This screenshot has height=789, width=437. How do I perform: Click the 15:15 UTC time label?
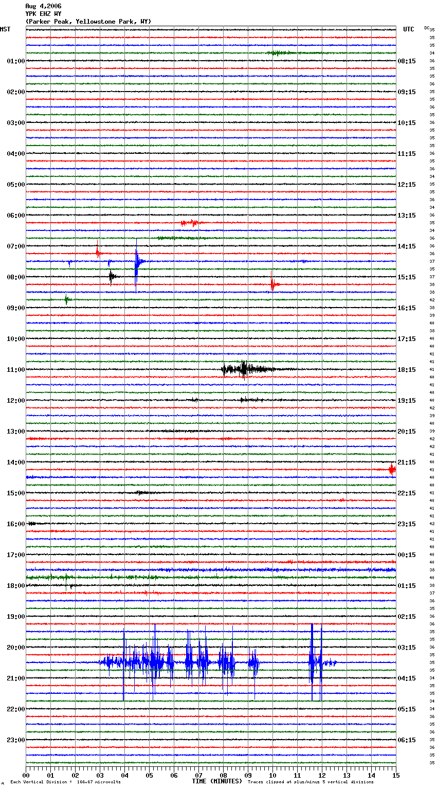click(407, 277)
